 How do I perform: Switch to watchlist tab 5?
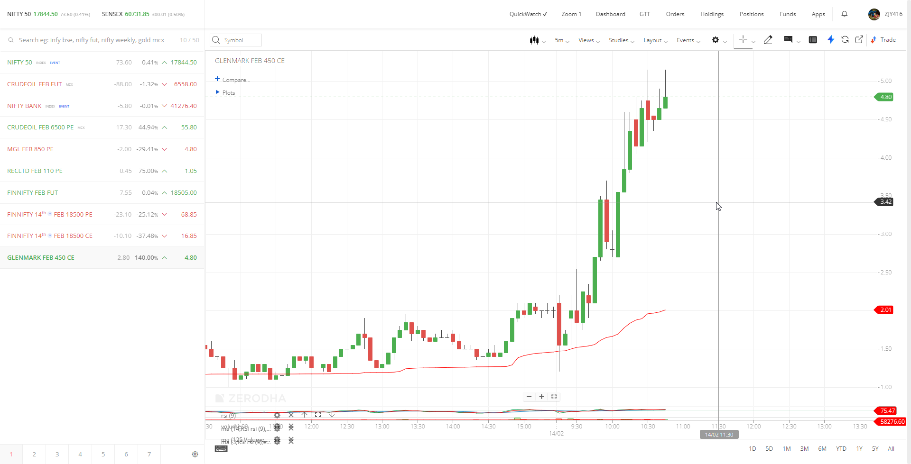pyautogui.click(x=103, y=455)
